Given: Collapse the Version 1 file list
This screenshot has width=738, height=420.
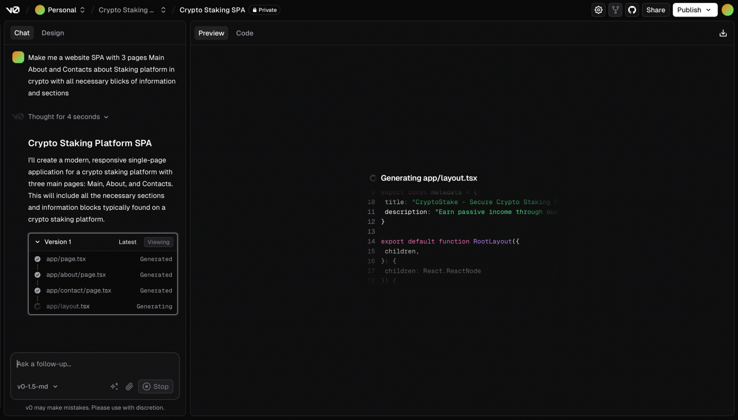Looking at the screenshot, I should click(x=37, y=241).
